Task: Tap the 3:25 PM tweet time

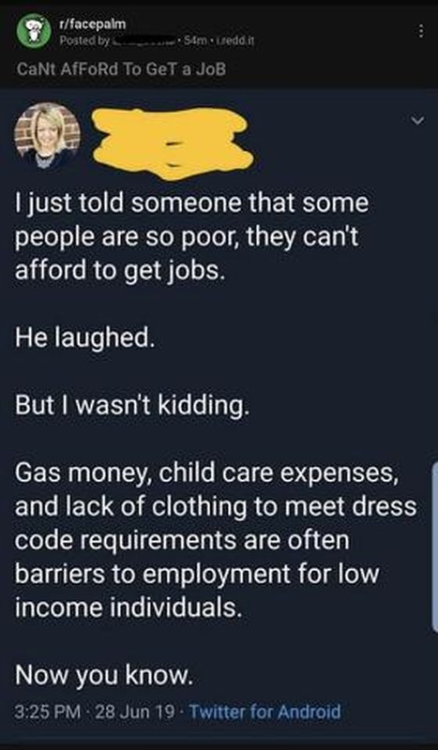Action: point(48,712)
